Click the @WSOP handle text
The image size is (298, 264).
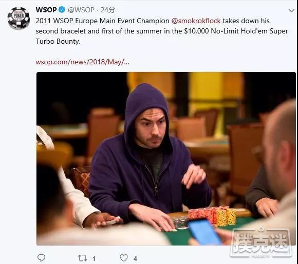click(x=81, y=10)
